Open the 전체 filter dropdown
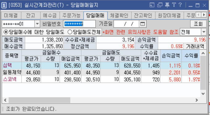This screenshot has width=210, height=115. pyautogui.click(x=204, y=32)
